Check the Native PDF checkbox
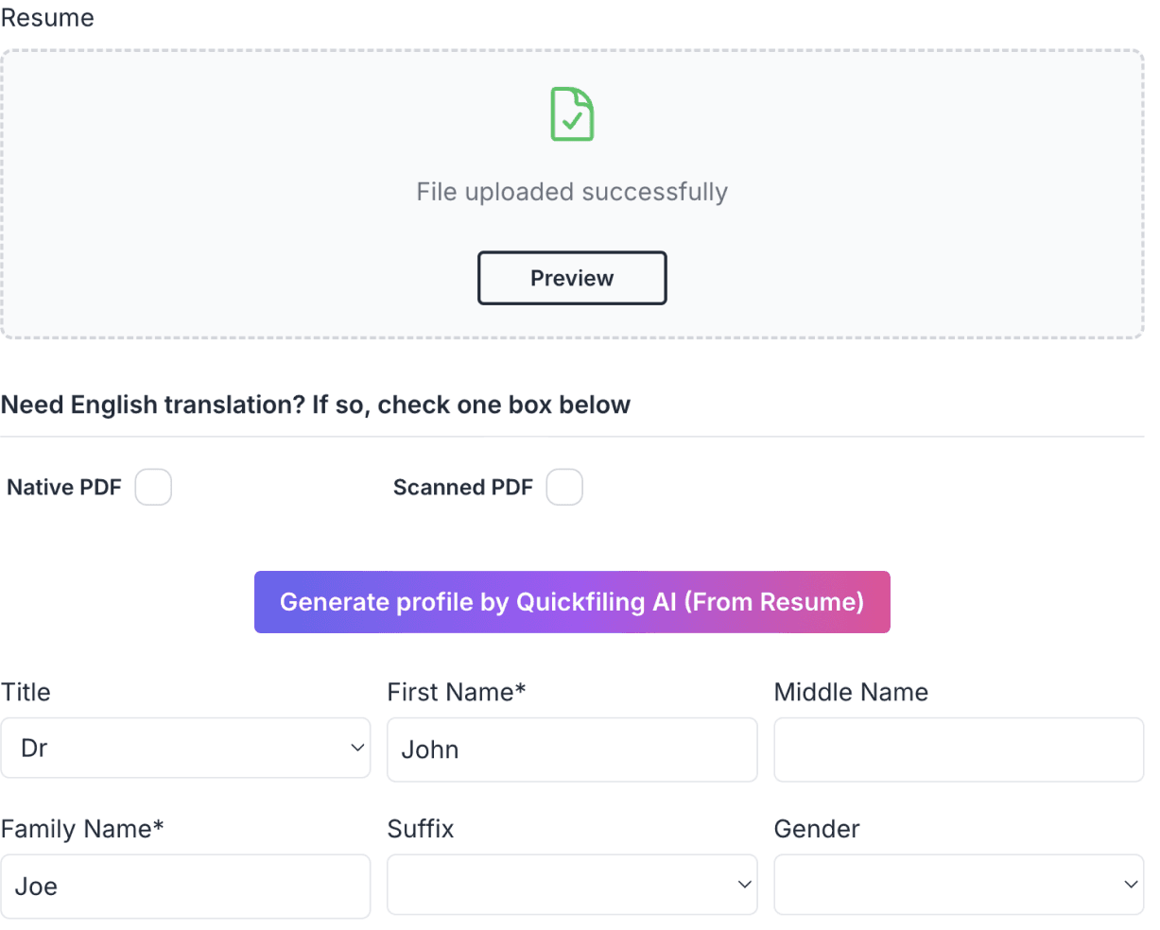This screenshot has width=1160, height=930. click(x=152, y=487)
